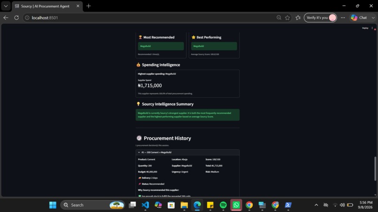The height and width of the screenshot is (212, 378).
Task: Click the Spending Intelligence heading
Action: point(161,65)
